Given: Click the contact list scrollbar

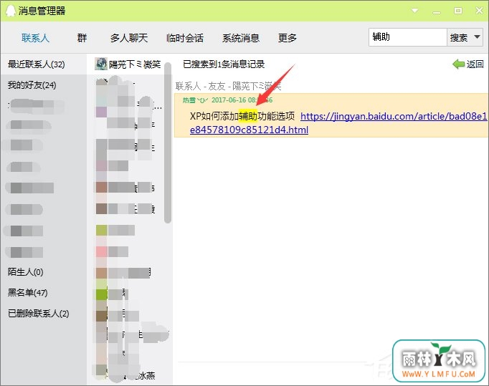Looking at the screenshot, I should point(168,143).
